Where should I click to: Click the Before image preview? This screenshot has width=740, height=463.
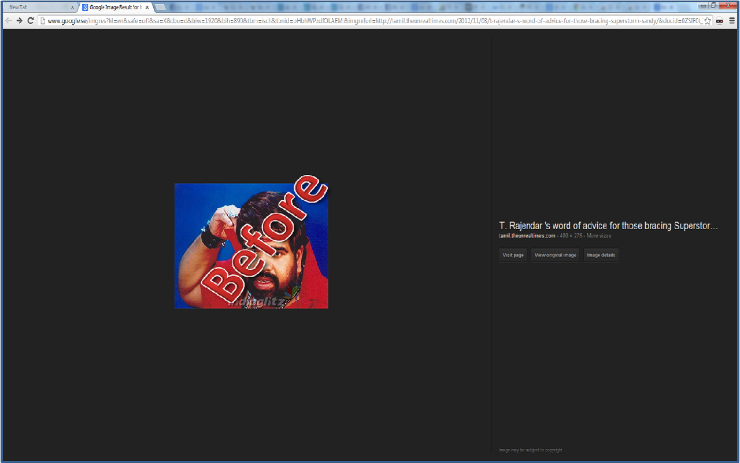point(251,245)
